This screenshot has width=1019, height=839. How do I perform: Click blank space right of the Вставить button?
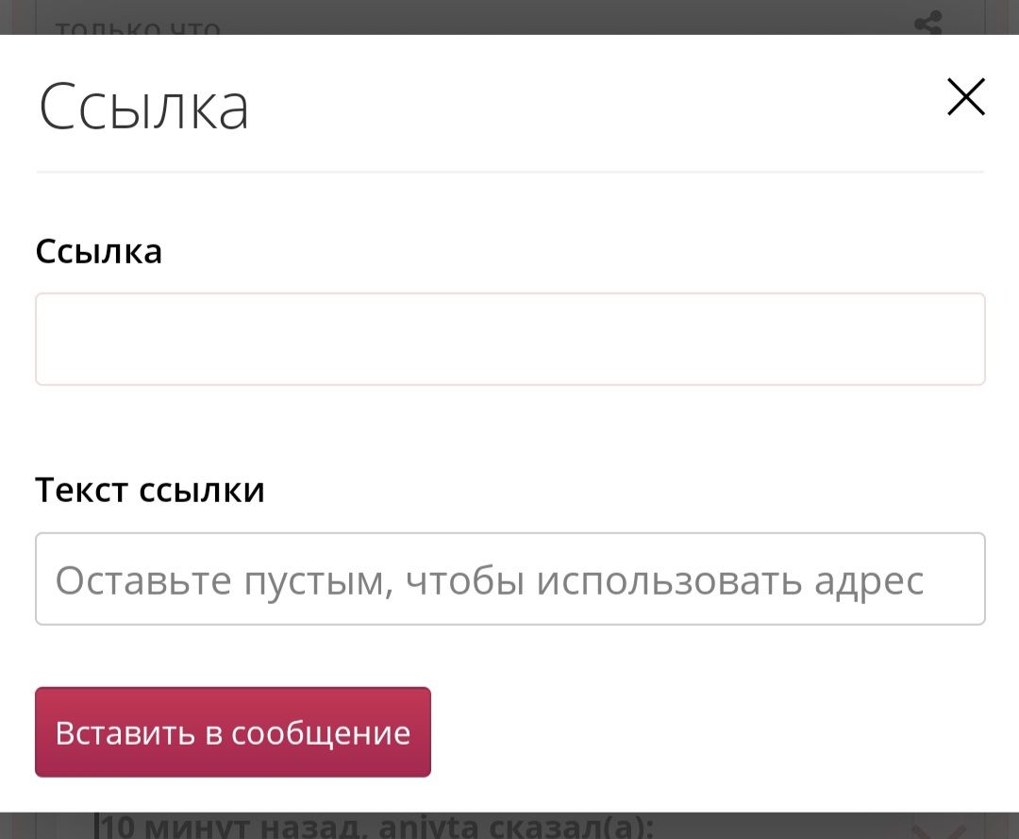coord(708,732)
